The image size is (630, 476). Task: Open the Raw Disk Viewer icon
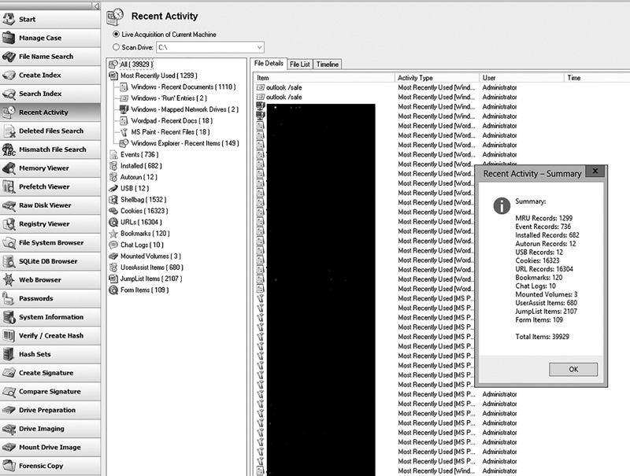pos(9,205)
